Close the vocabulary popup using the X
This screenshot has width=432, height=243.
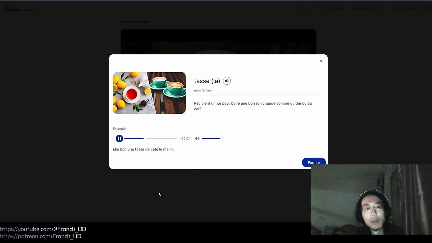pyautogui.click(x=321, y=61)
